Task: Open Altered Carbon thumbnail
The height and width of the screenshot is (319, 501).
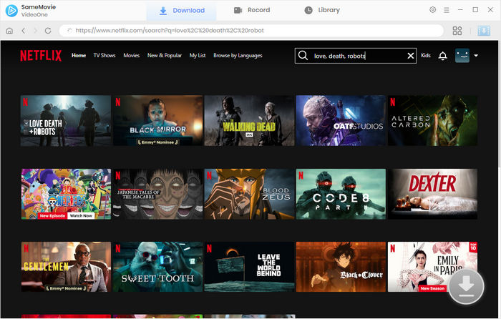Action: click(x=432, y=121)
